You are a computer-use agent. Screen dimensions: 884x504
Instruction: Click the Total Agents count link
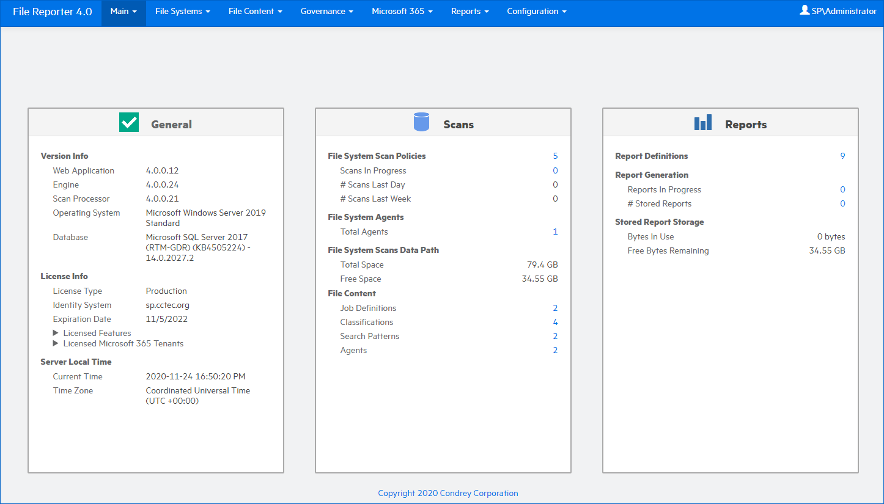coord(555,232)
